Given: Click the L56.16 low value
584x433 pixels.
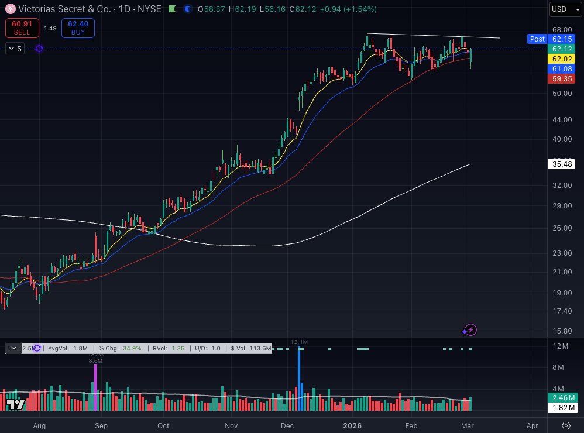Looking at the screenshot, I should point(272,9).
